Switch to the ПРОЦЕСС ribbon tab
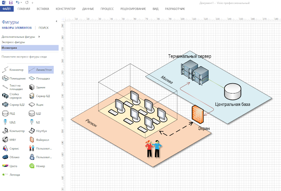281x191 pixels. pyautogui.click(x=107, y=9)
